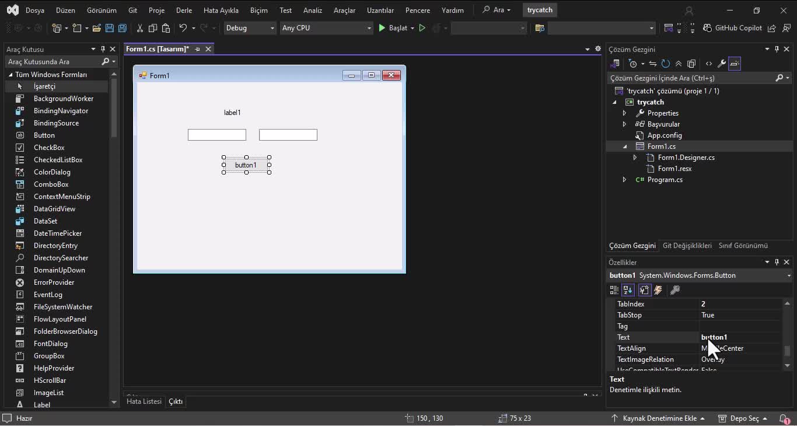Select the ComboBox toolbox item
This screenshot has width=797, height=426.
click(x=51, y=184)
